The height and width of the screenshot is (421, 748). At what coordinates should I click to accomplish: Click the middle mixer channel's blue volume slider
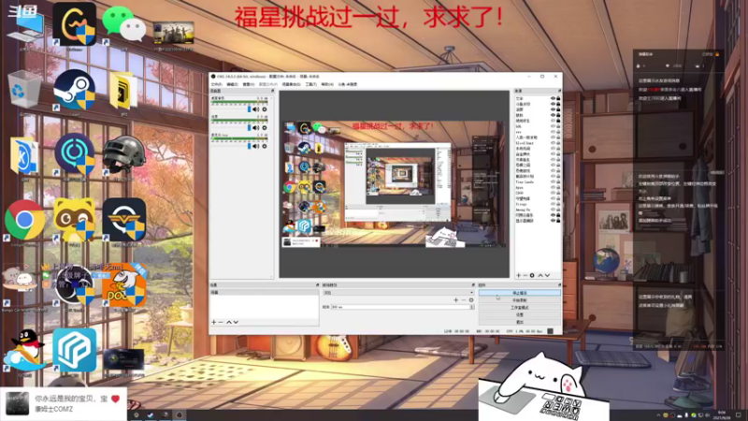click(x=249, y=128)
